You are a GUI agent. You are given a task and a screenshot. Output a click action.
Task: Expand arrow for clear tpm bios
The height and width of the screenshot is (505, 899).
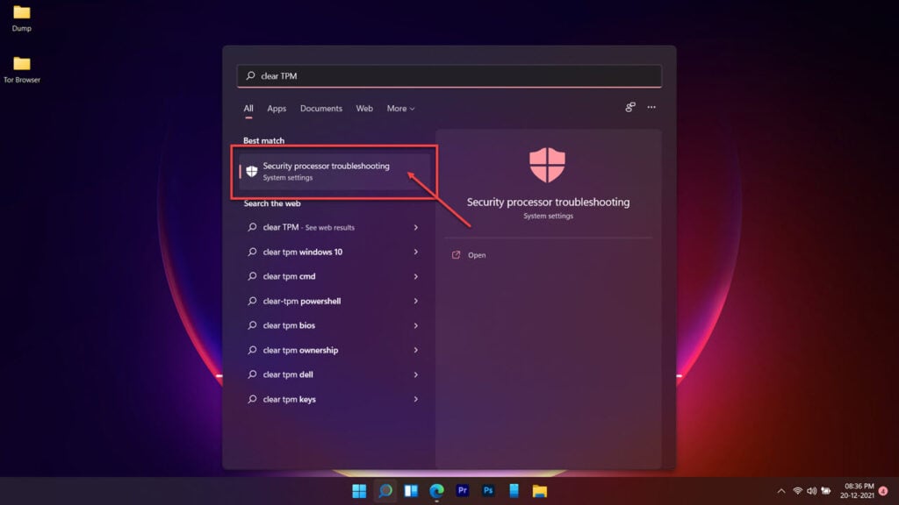415,326
